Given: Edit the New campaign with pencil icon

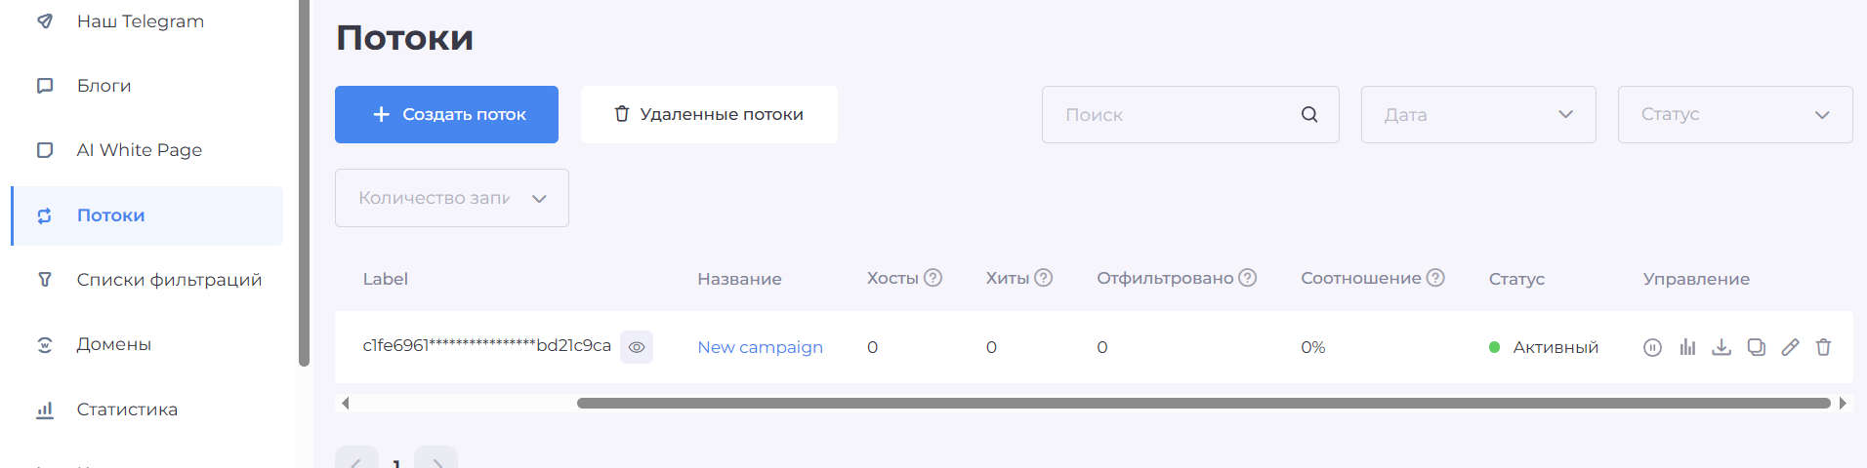Looking at the screenshot, I should coord(1790,347).
